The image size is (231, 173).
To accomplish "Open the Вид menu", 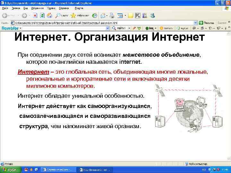I will (25, 8).
